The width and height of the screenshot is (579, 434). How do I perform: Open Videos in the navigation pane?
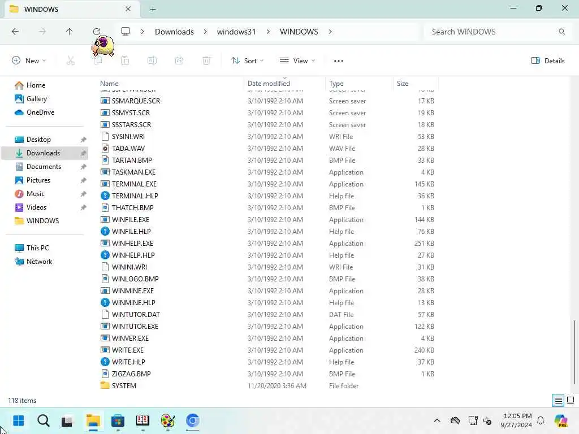click(36, 207)
